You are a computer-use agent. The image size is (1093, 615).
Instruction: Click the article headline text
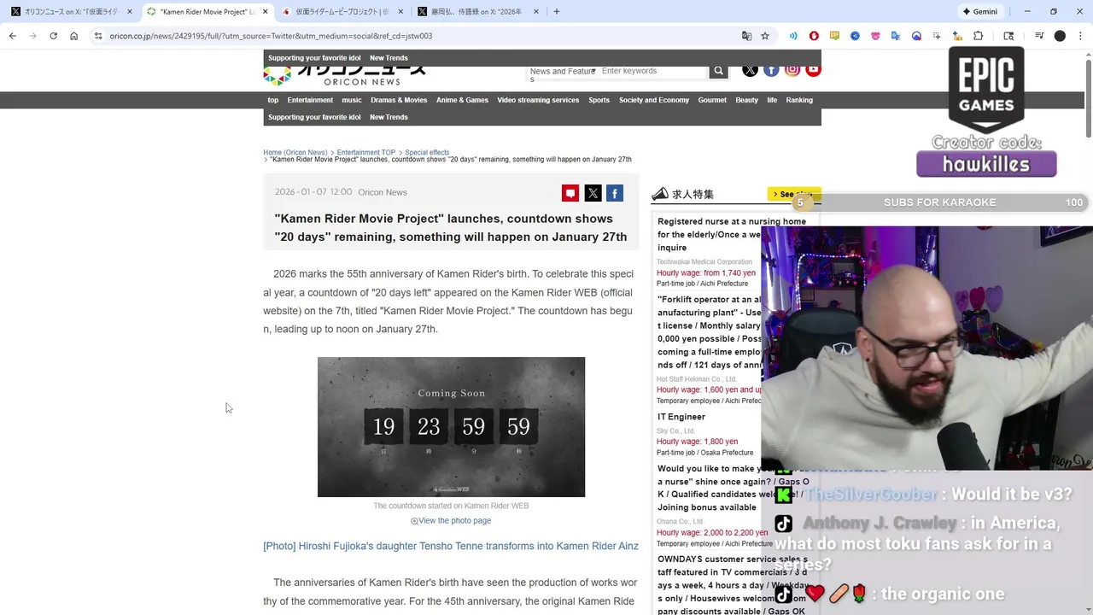pyautogui.click(x=451, y=227)
